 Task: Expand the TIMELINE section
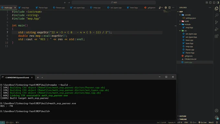(x=183, y=119)
